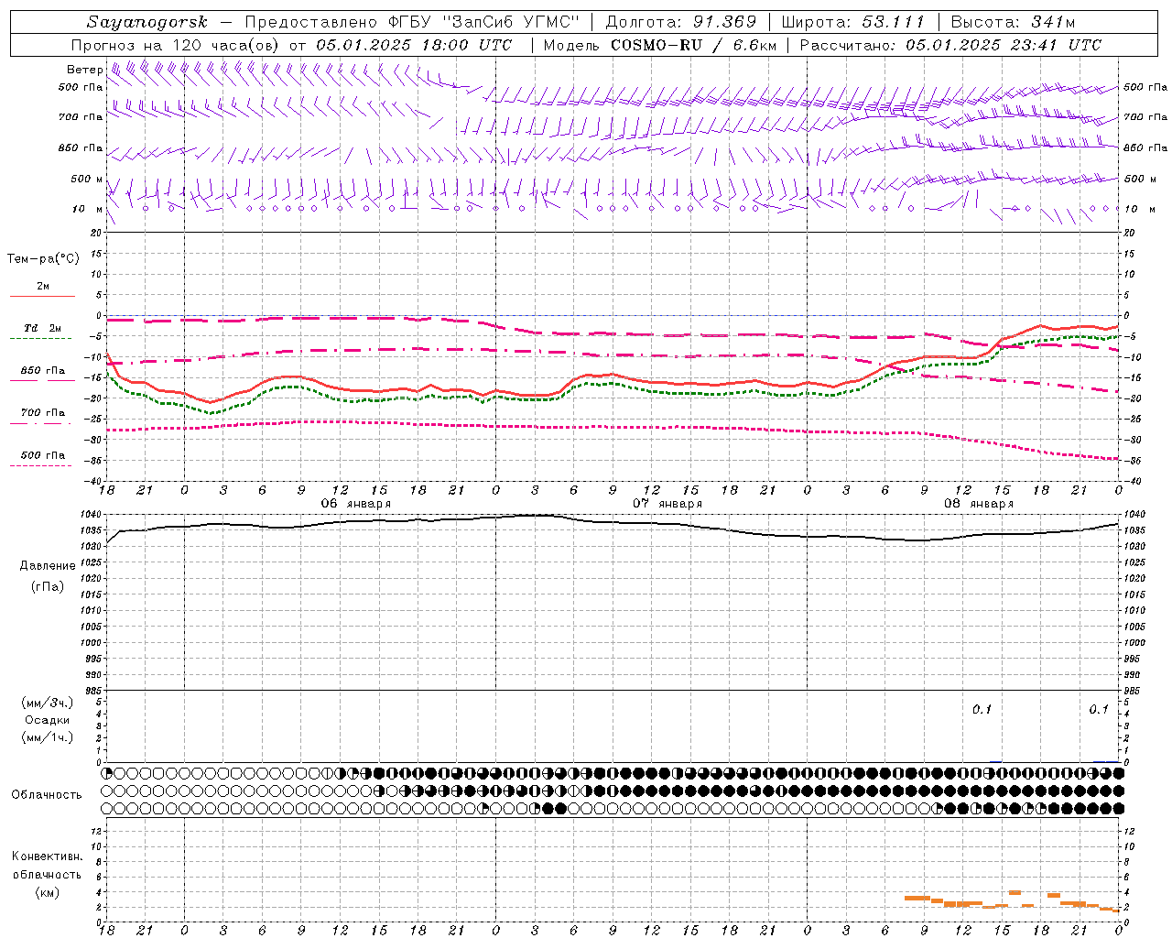1172x938 pixels.
Task: Click the "Облачность" cloud cover row label
Action: tap(47, 794)
